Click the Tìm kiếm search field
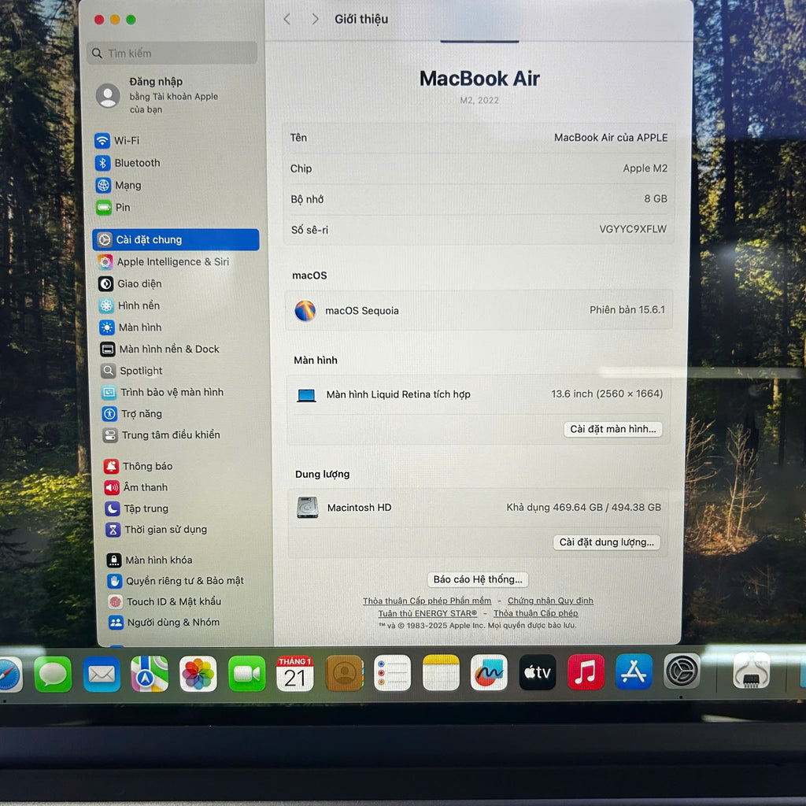The height and width of the screenshot is (806, 806). pos(173,54)
